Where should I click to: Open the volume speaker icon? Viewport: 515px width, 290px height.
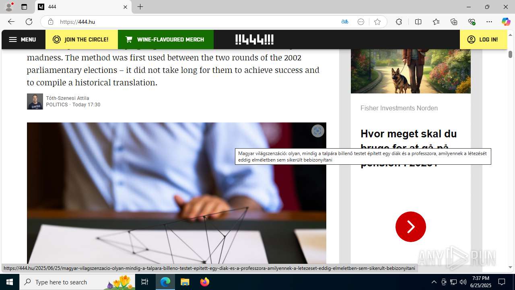point(463,282)
